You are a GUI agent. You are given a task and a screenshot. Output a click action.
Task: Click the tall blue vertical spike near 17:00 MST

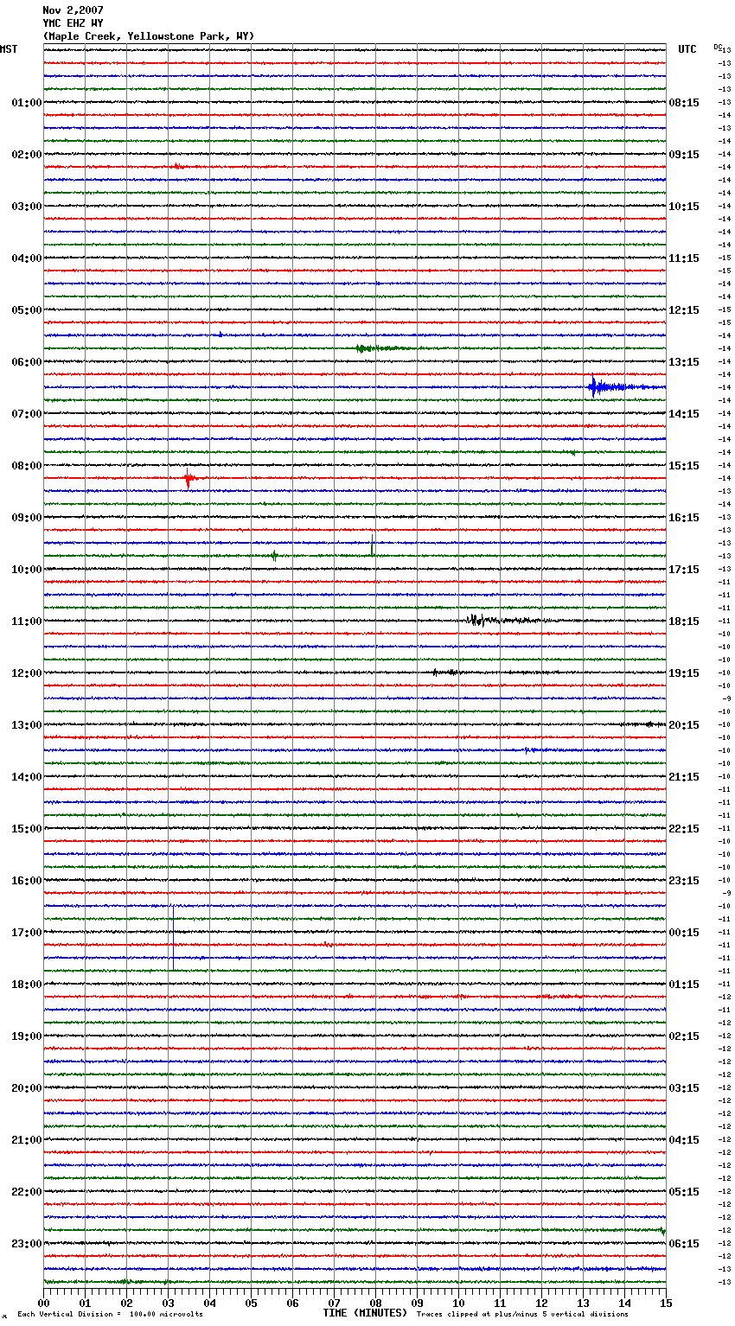click(x=173, y=938)
